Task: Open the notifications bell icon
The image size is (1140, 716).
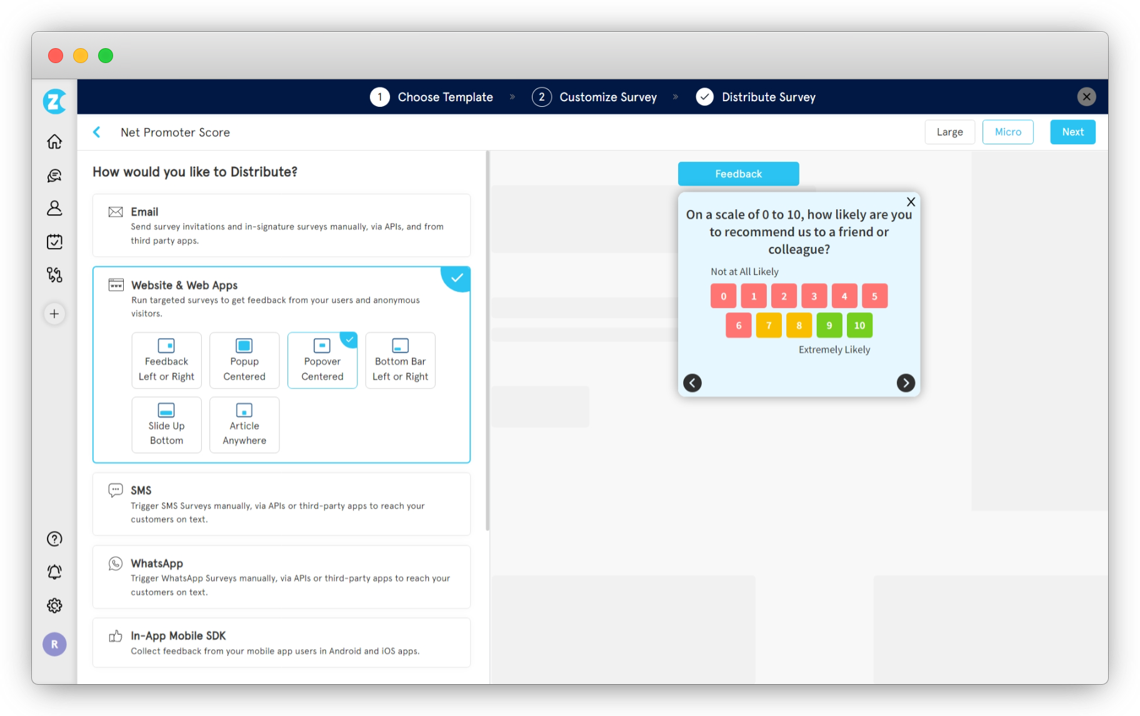Action: click(x=54, y=572)
